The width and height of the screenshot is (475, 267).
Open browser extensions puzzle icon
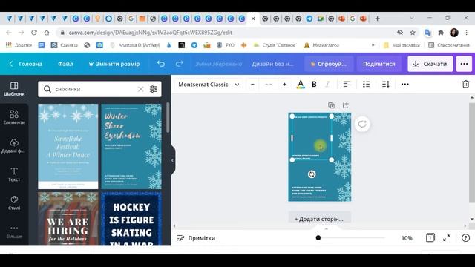[441, 33]
